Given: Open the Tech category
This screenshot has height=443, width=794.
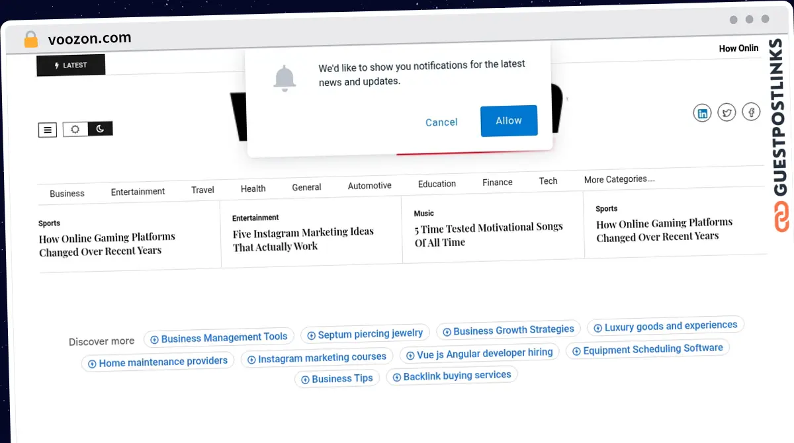Looking at the screenshot, I should pyautogui.click(x=548, y=181).
